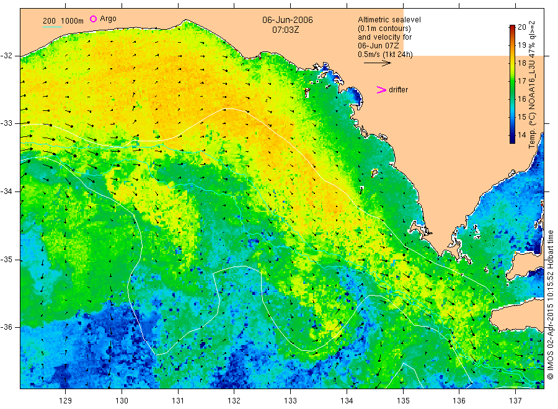Click the longitude label '131'
Screen dimensions: 558x409
tap(178, 401)
